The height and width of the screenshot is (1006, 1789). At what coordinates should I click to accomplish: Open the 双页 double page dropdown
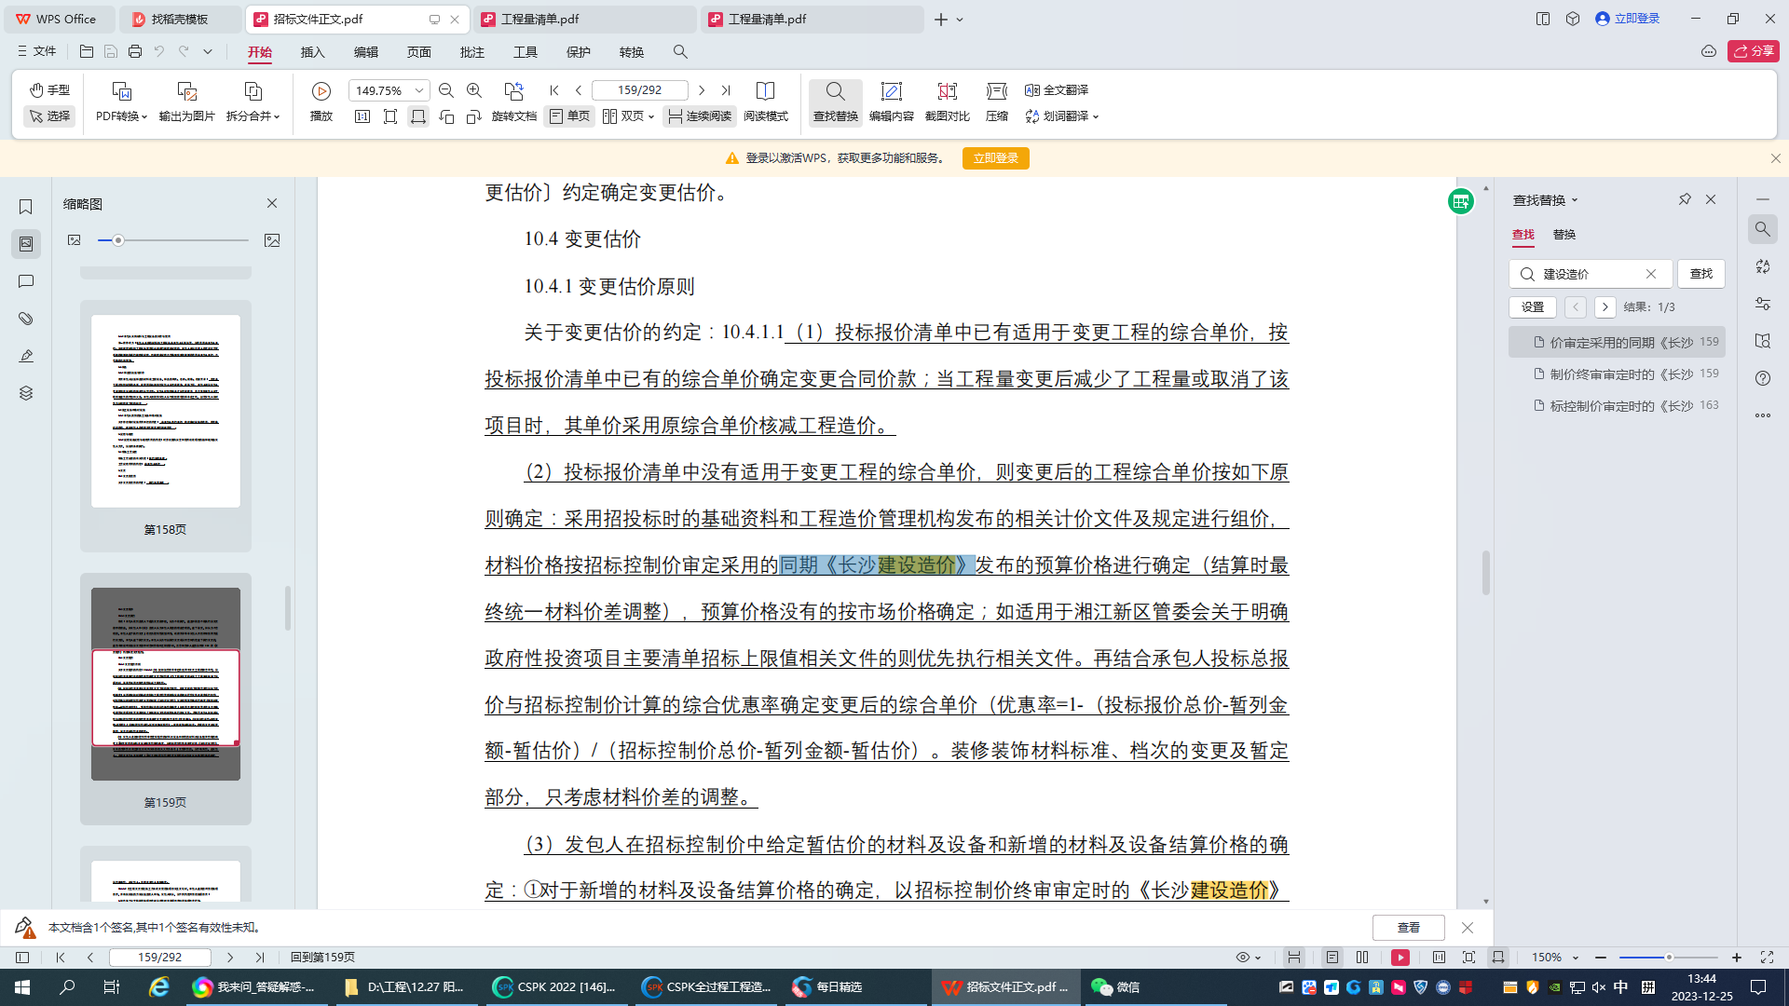tap(628, 116)
